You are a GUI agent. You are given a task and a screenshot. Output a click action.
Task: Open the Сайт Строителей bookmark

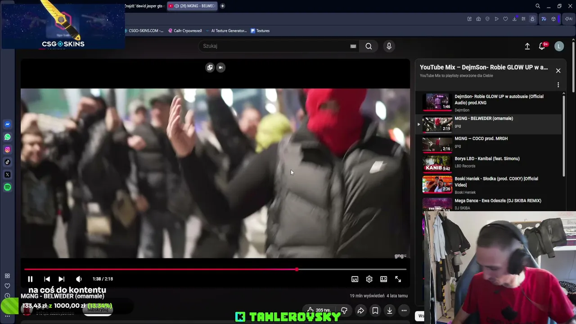tap(185, 31)
